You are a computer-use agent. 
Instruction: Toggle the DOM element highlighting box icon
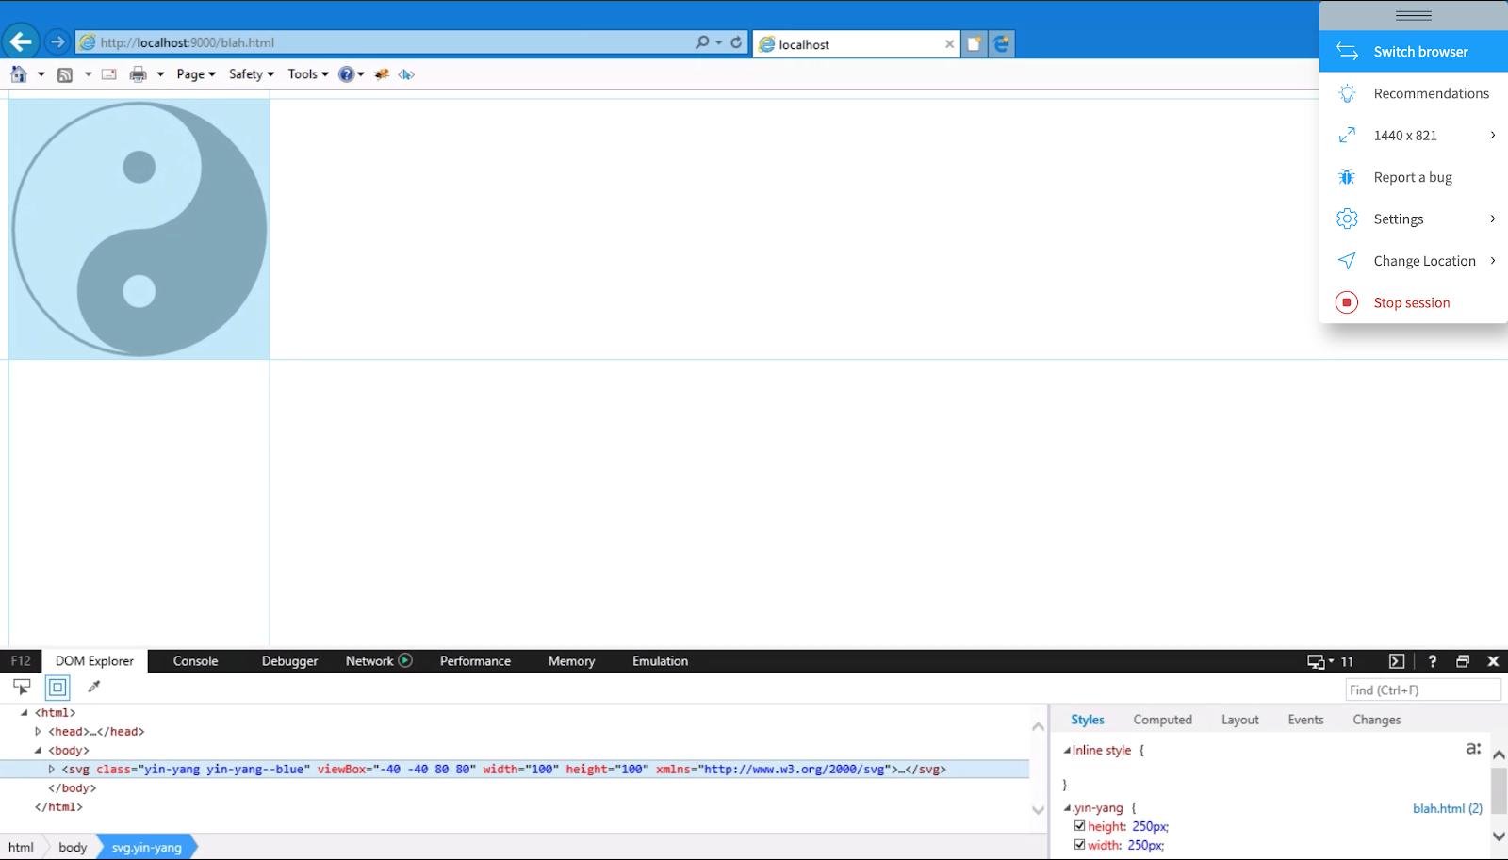[x=57, y=687]
